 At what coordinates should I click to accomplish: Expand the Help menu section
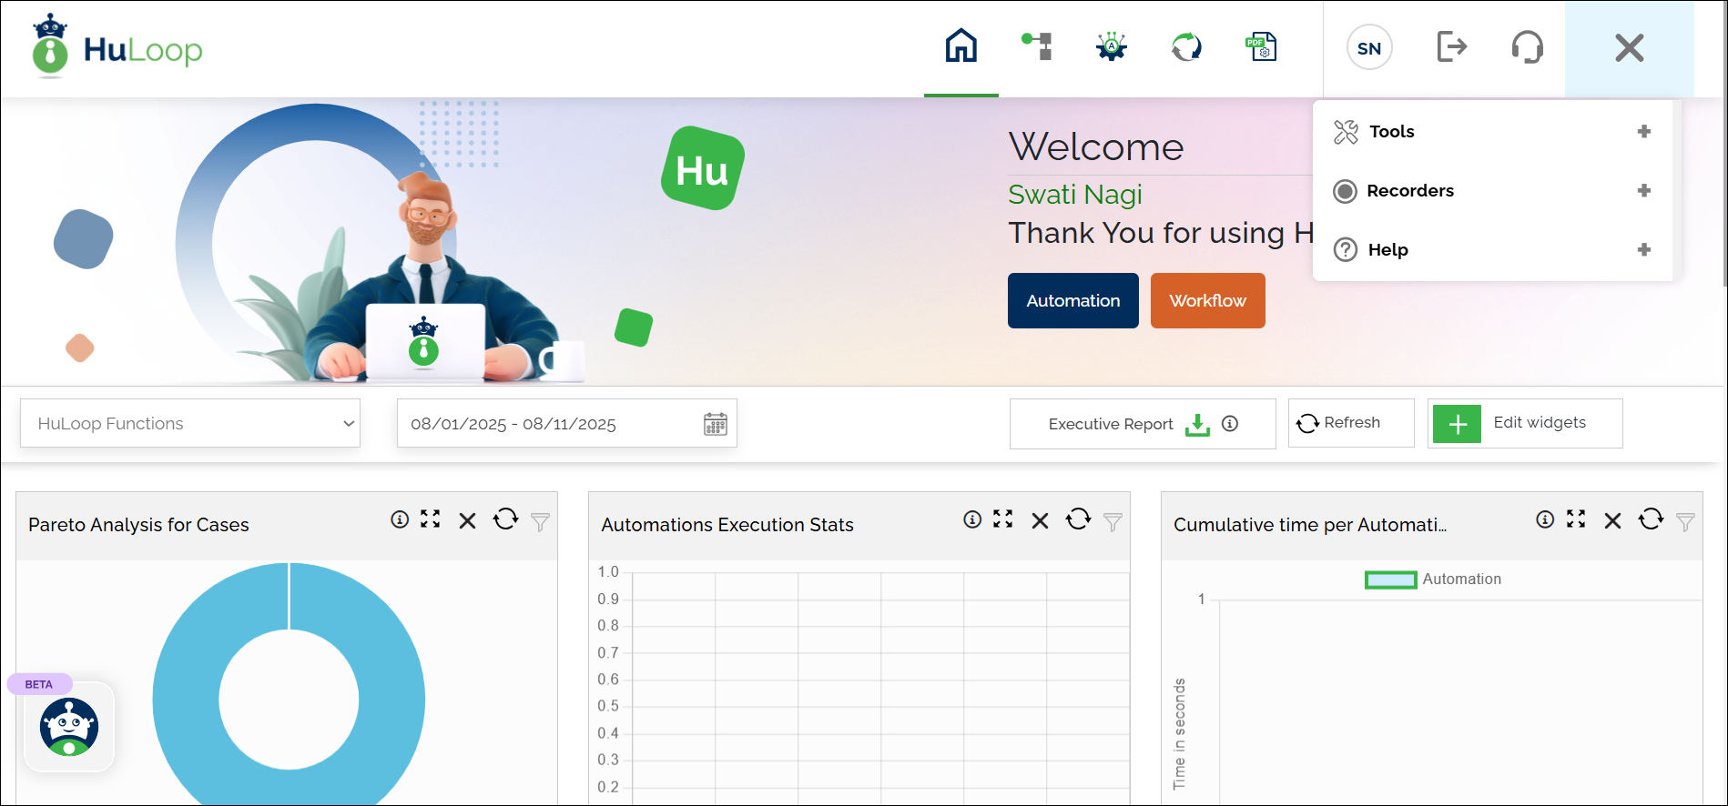point(1643,250)
